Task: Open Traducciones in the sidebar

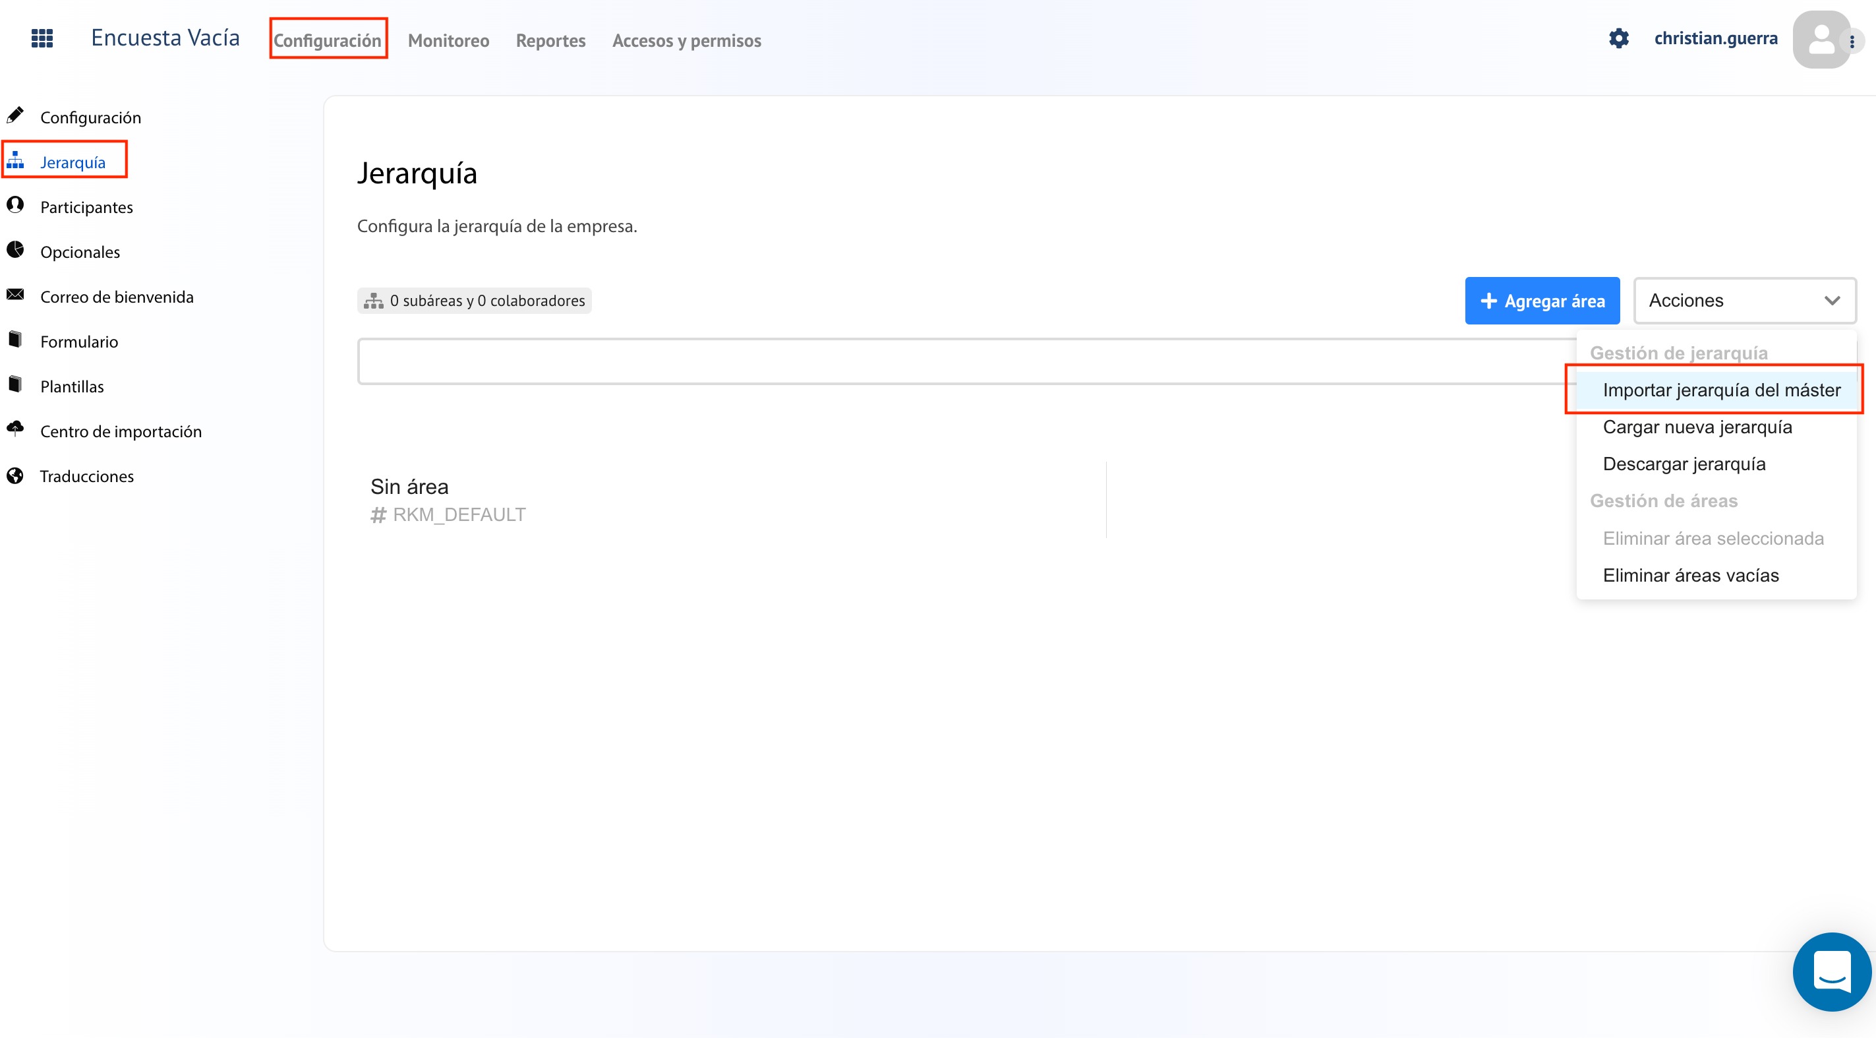Action: 86,475
